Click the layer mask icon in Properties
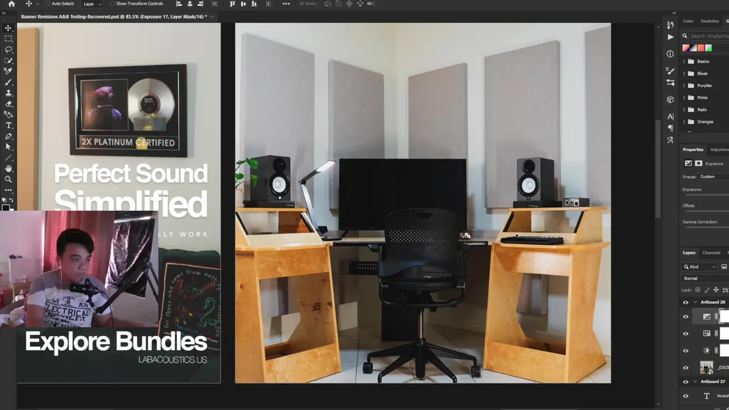 coord(698,163)
